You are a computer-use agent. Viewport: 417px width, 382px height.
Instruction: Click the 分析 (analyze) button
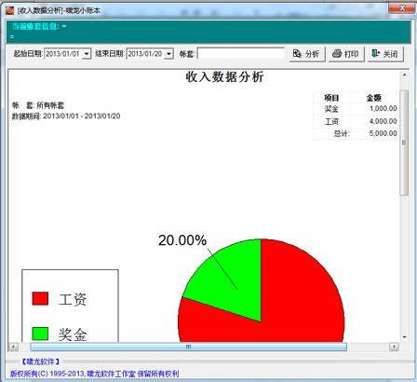[x=307, y=54]
